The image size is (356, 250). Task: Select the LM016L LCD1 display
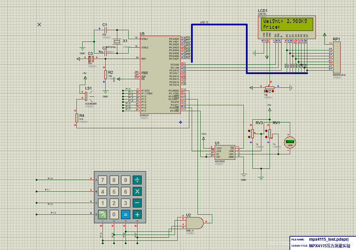click(x=287, y=27)
